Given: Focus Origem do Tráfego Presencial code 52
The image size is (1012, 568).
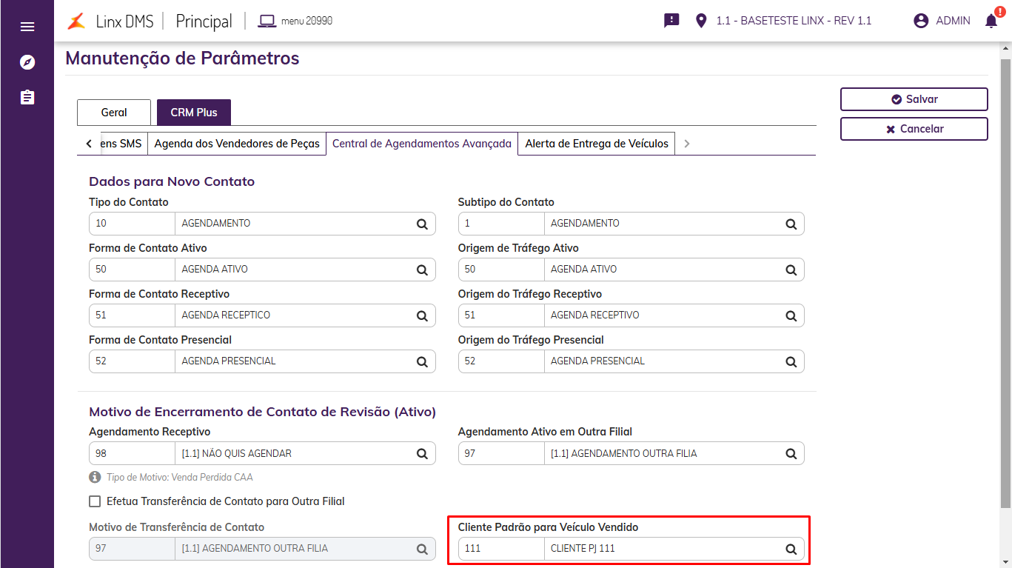Looking at the screenshot, I should (501, 361).
